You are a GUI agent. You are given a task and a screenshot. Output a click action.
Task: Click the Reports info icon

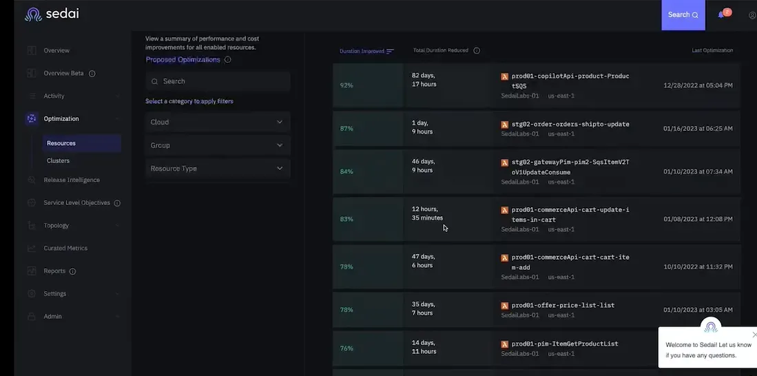(73, 271)
